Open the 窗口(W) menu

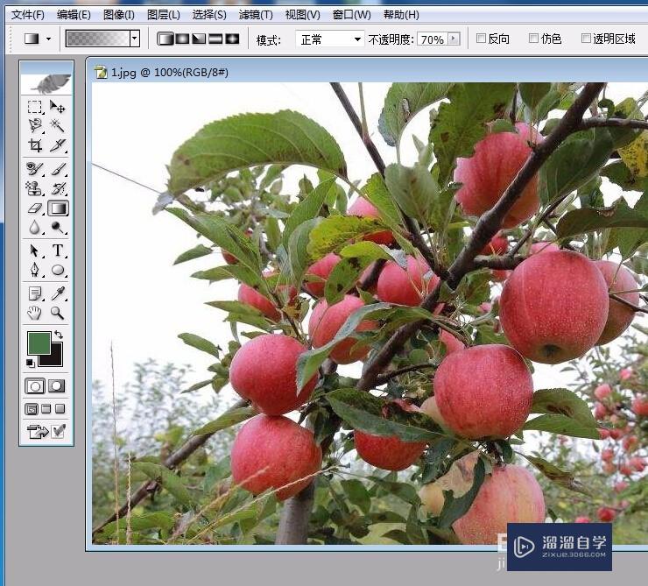click(352, 15)
